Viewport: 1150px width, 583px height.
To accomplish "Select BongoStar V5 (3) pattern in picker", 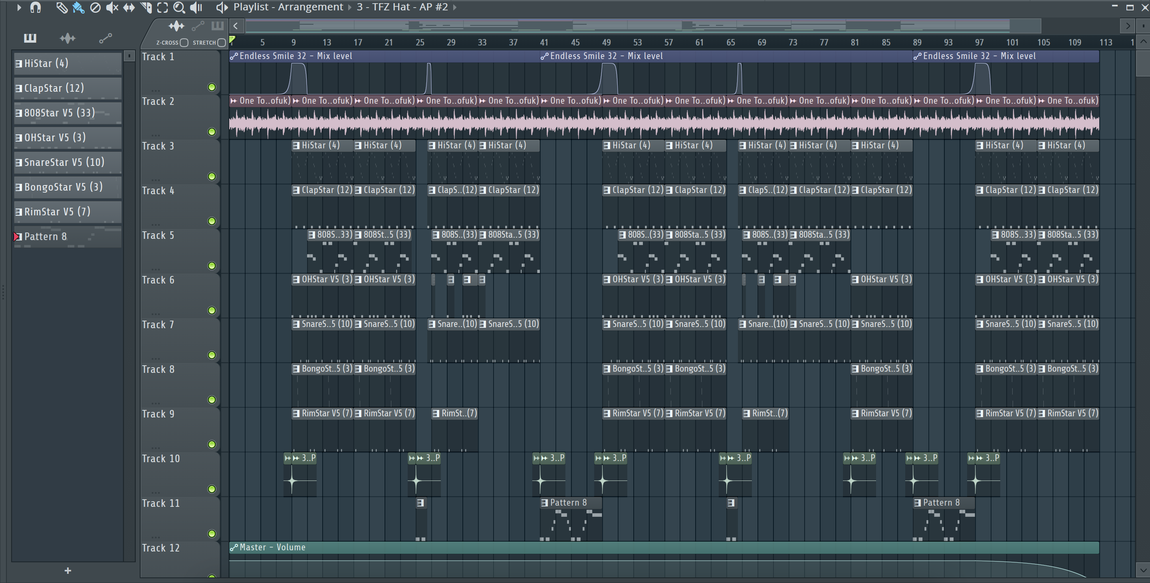I will [x=67, y=187].
